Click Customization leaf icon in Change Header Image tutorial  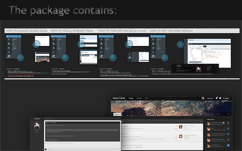pos(9,56)
